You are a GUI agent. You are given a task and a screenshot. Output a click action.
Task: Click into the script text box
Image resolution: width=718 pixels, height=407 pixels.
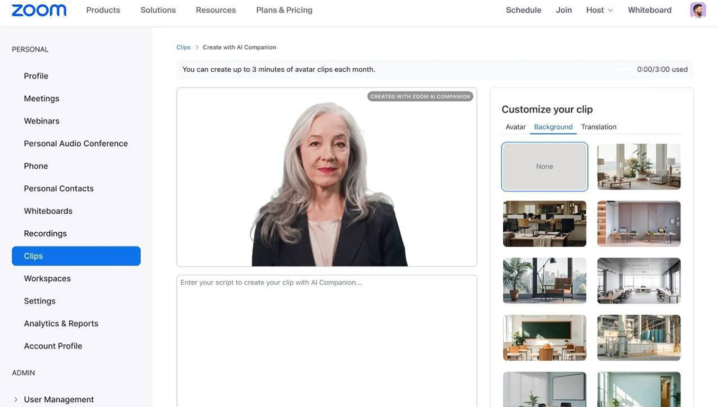pos(327,341)
